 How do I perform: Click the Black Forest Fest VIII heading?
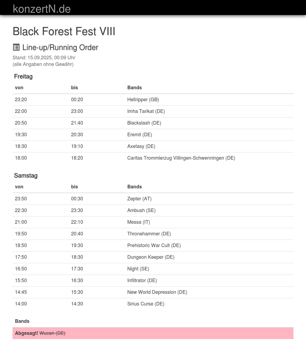click(64, 31)
